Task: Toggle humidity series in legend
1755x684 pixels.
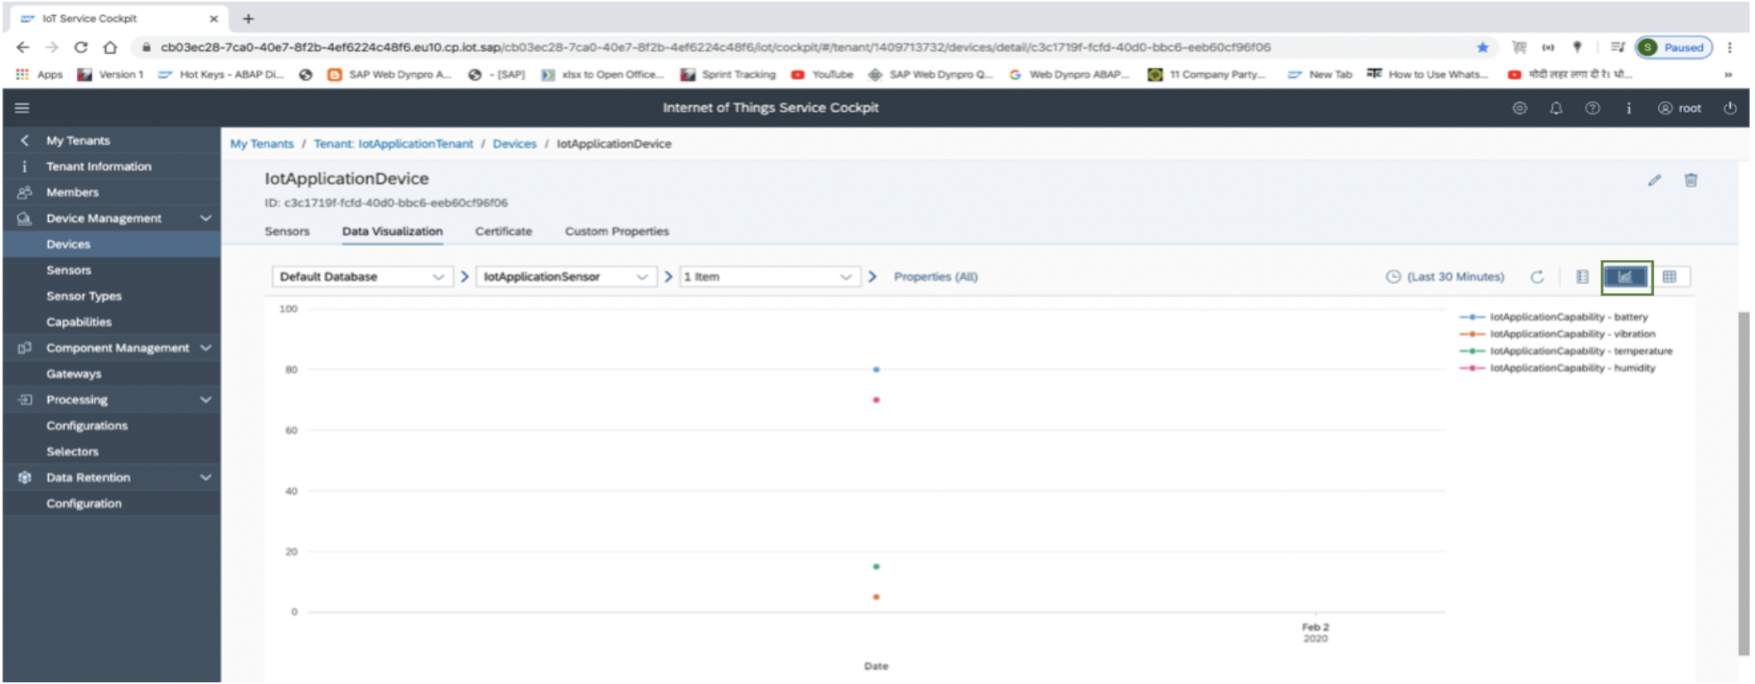Action: pyautogui.click(x=1557, y=368)
